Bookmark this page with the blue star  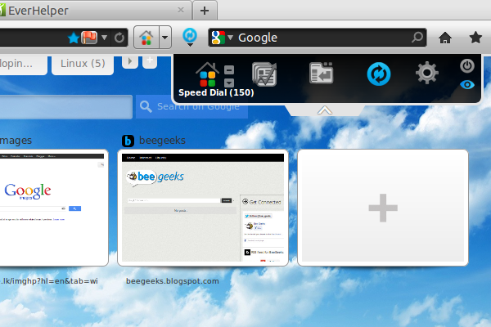tap(74, 38)
